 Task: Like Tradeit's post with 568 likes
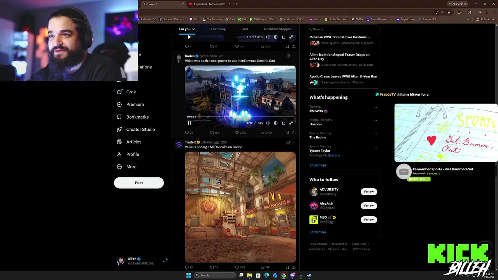click(x=240, y=267)
